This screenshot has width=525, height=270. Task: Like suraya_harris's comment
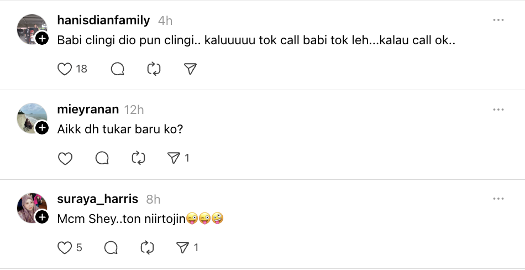click(x=65, y=247)
